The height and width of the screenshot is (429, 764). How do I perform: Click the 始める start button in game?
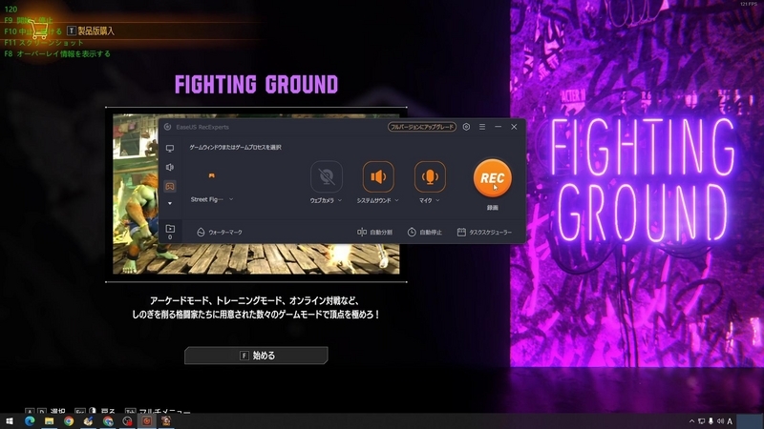coord(256,356)
